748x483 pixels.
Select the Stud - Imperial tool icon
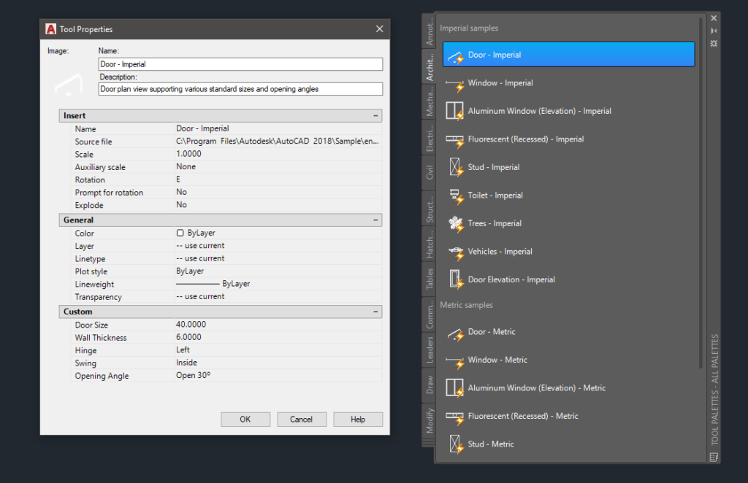(456, 168)
